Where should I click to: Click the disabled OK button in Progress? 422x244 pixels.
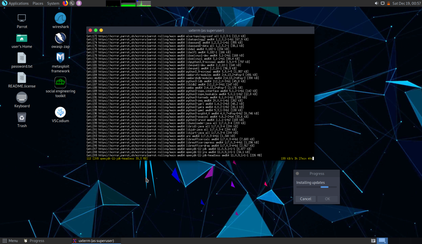click(327, 199)
